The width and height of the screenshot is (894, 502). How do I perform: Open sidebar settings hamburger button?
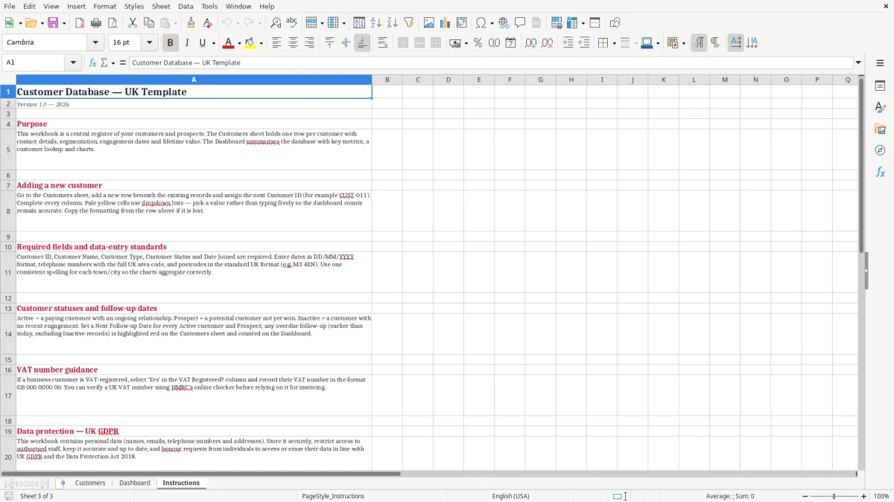880,64
